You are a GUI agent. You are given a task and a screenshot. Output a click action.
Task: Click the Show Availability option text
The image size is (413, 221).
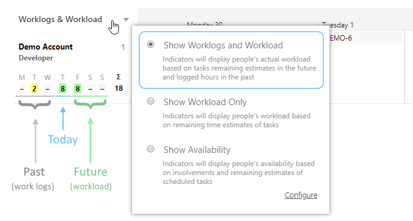click(197, 150)
